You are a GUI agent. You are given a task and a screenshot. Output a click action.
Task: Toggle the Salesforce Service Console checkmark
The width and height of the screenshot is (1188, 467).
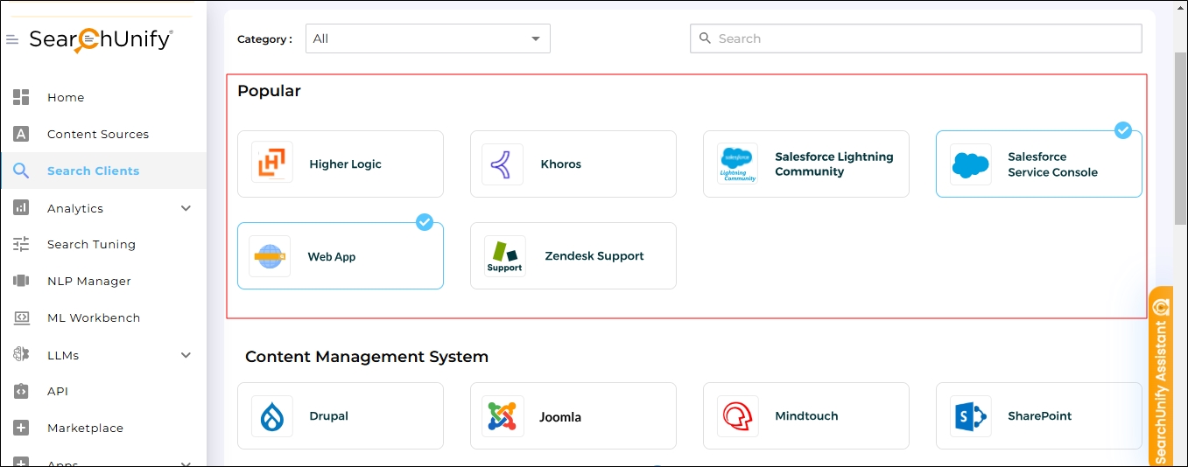coord(1123,130)
